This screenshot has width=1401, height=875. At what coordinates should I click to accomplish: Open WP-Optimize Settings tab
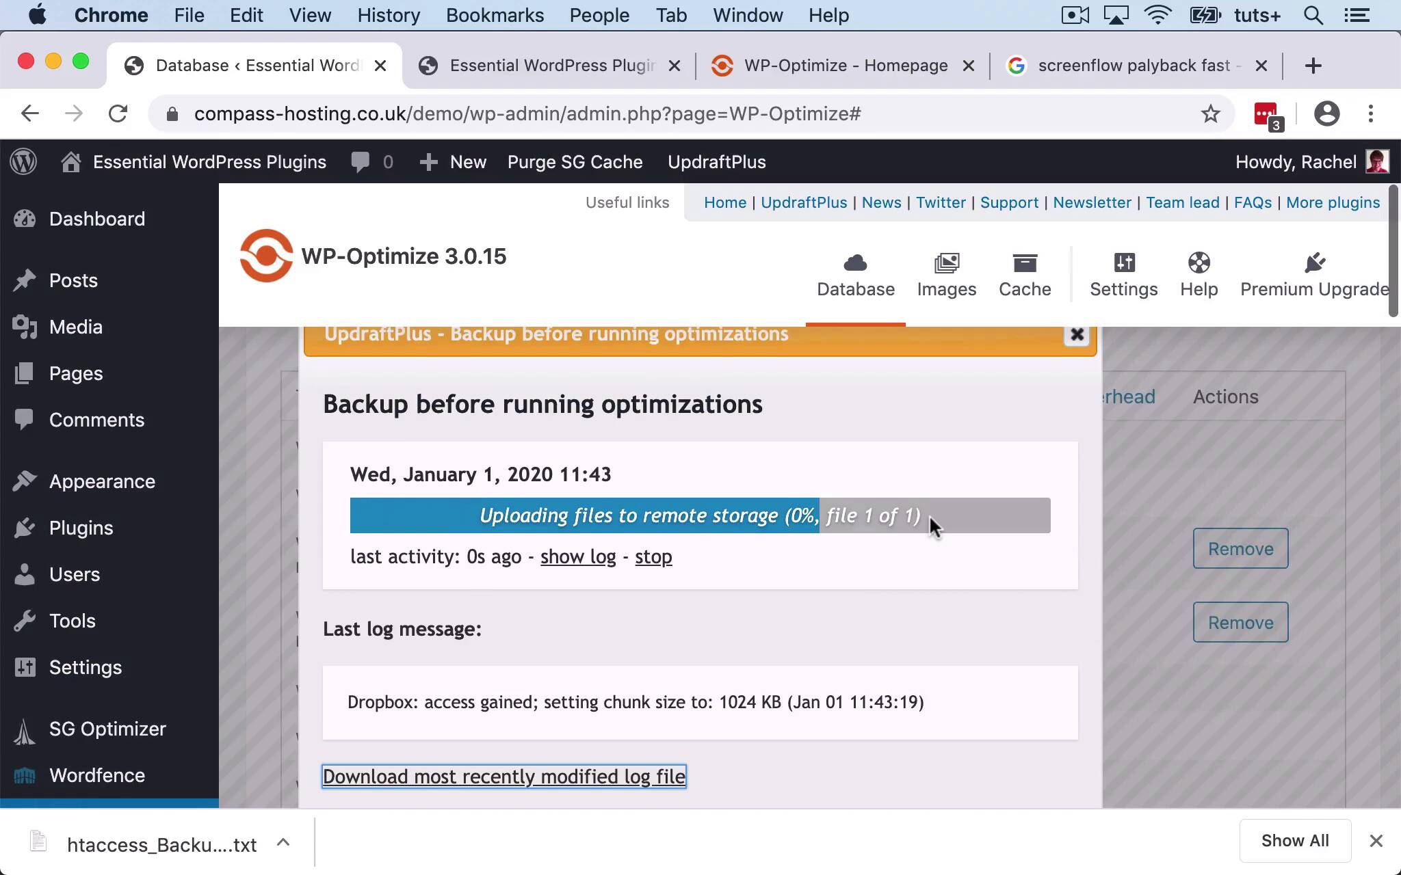(1123, 275)
